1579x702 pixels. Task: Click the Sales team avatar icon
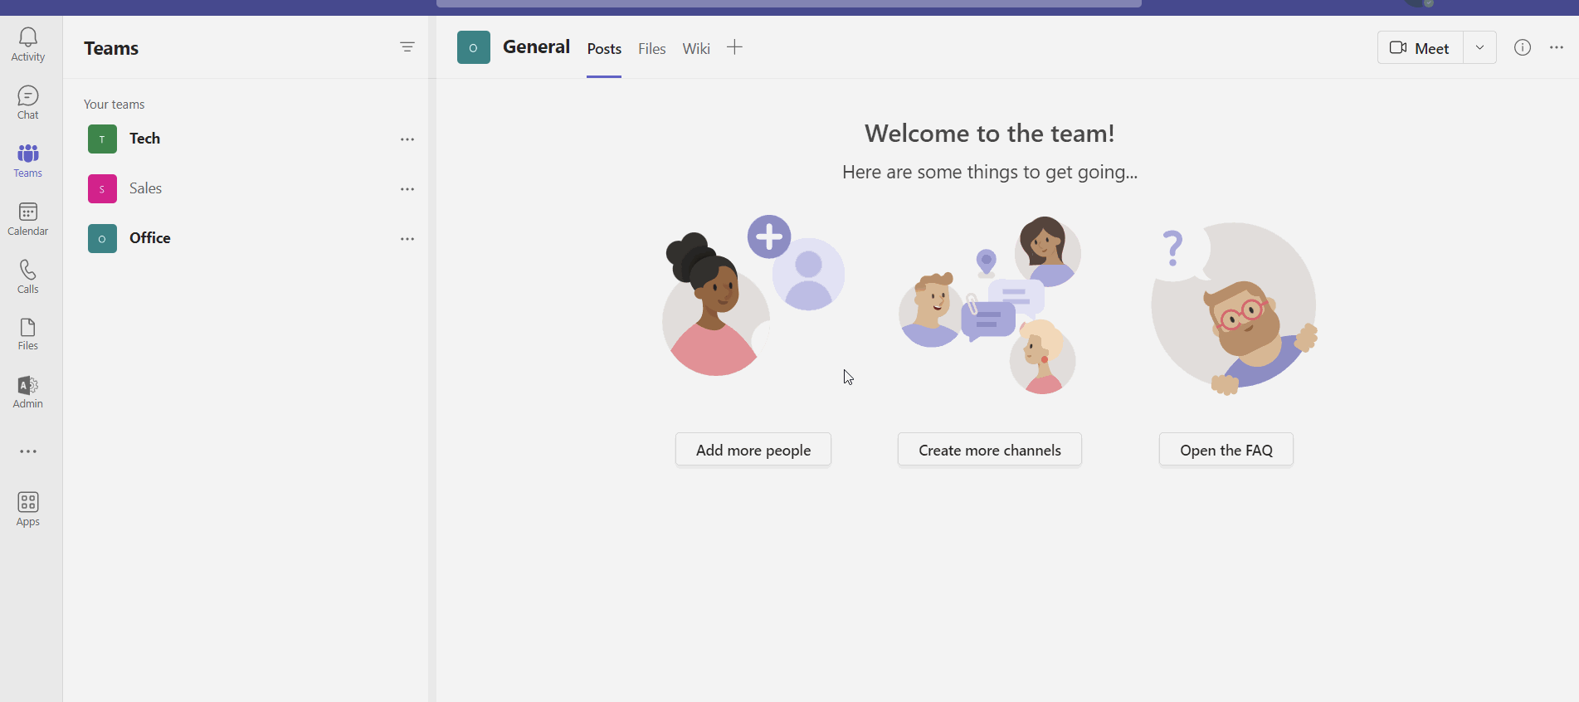coord(102,189)
